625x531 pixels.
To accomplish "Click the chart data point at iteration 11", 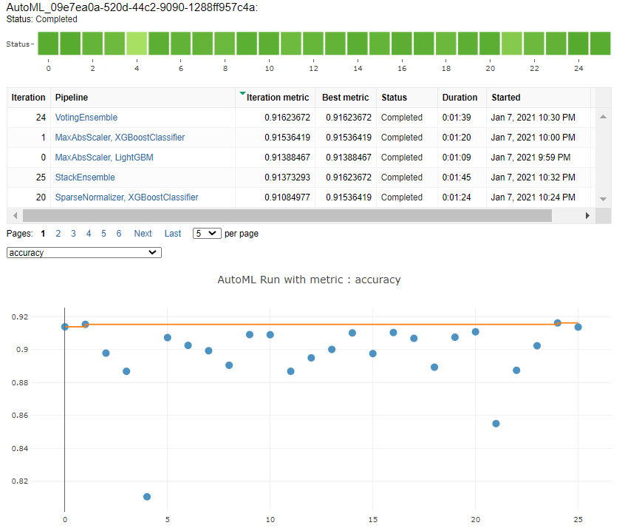I will tap(290, 371).
